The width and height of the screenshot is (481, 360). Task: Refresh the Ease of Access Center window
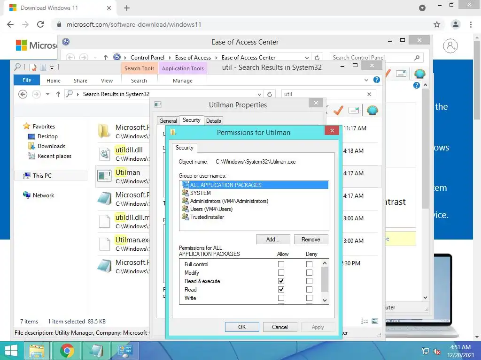click(x=317, y=57)
